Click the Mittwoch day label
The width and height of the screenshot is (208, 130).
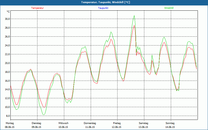[x=63, y=123]
